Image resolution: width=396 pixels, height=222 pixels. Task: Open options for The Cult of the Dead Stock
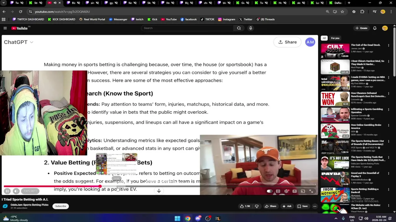pyautogui.click(x=389, y=46)
